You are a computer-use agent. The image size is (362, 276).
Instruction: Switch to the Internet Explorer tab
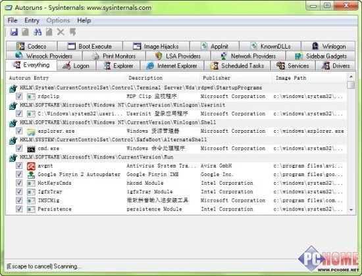pyautogui.click(x=172, y=66)
